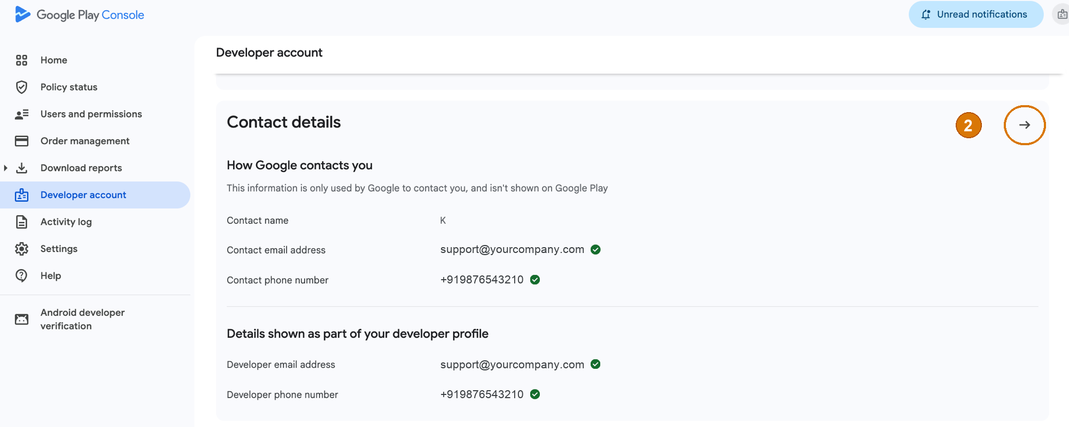Click the developer email support@yourcompany.com
Screen dimensions: 1069x427
tap(512, 365)
